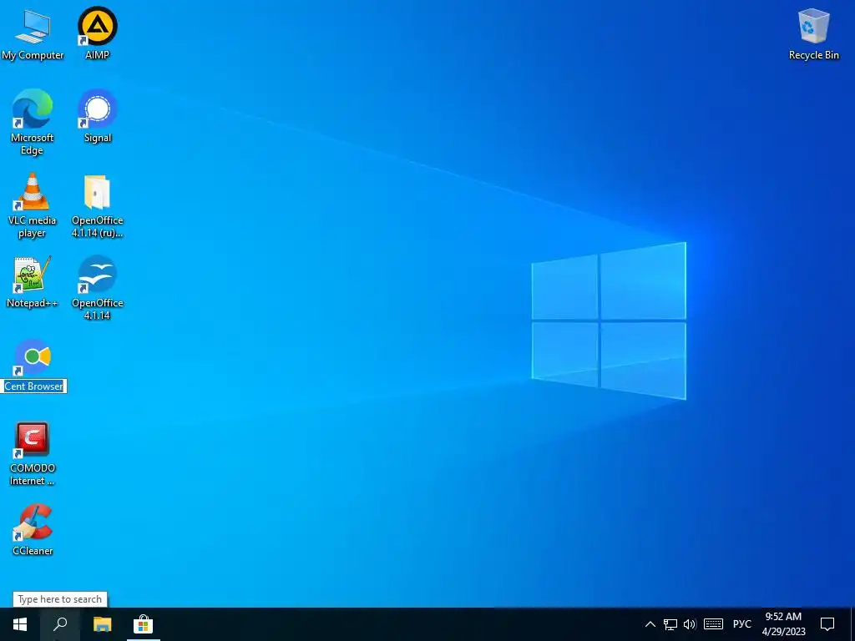Switch input language via РУС indicator
Screen dimensions: 855x641
(x=741, y=624)
